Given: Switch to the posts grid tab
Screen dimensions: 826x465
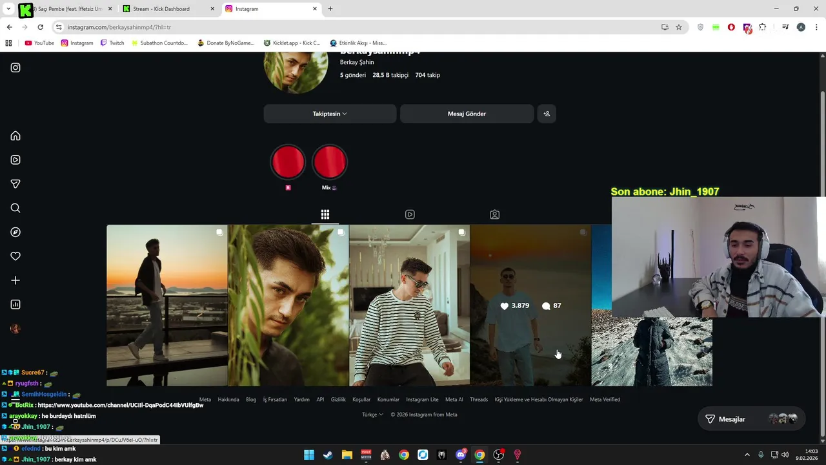Looking at the screenshot, I should click(325, 214).
